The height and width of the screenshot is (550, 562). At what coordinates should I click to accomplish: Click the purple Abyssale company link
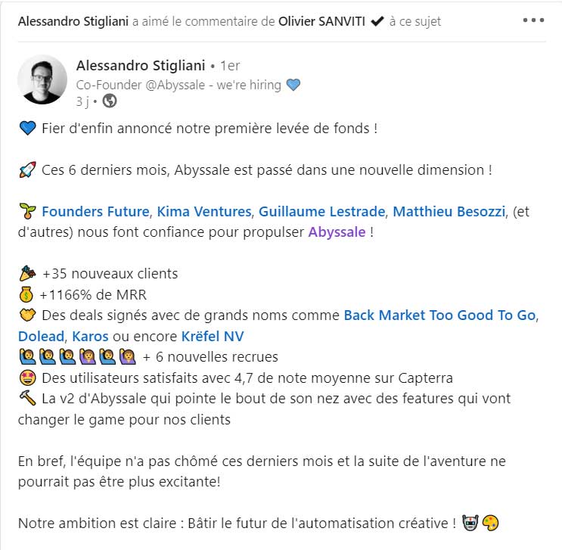[337, 232]
